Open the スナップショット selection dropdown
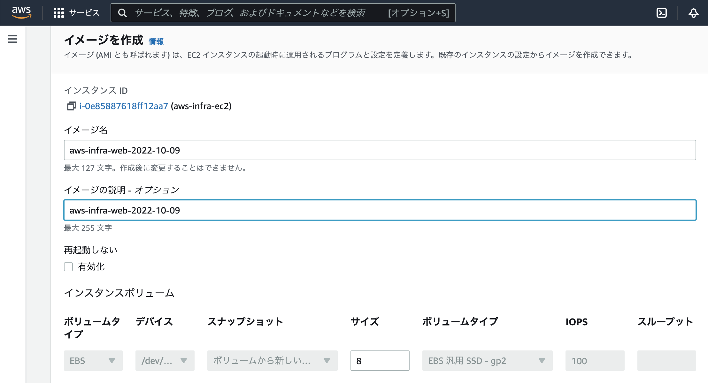 tap(272, 361)
